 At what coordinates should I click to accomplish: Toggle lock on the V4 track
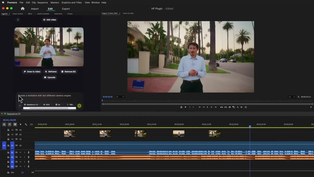click(x=8, y=130)
